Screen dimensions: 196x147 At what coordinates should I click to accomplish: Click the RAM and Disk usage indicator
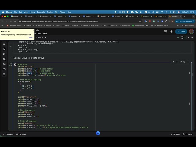(183, 37)
